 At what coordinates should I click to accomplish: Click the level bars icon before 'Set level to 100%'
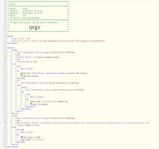pyautogui.click(x=21, y=137)
